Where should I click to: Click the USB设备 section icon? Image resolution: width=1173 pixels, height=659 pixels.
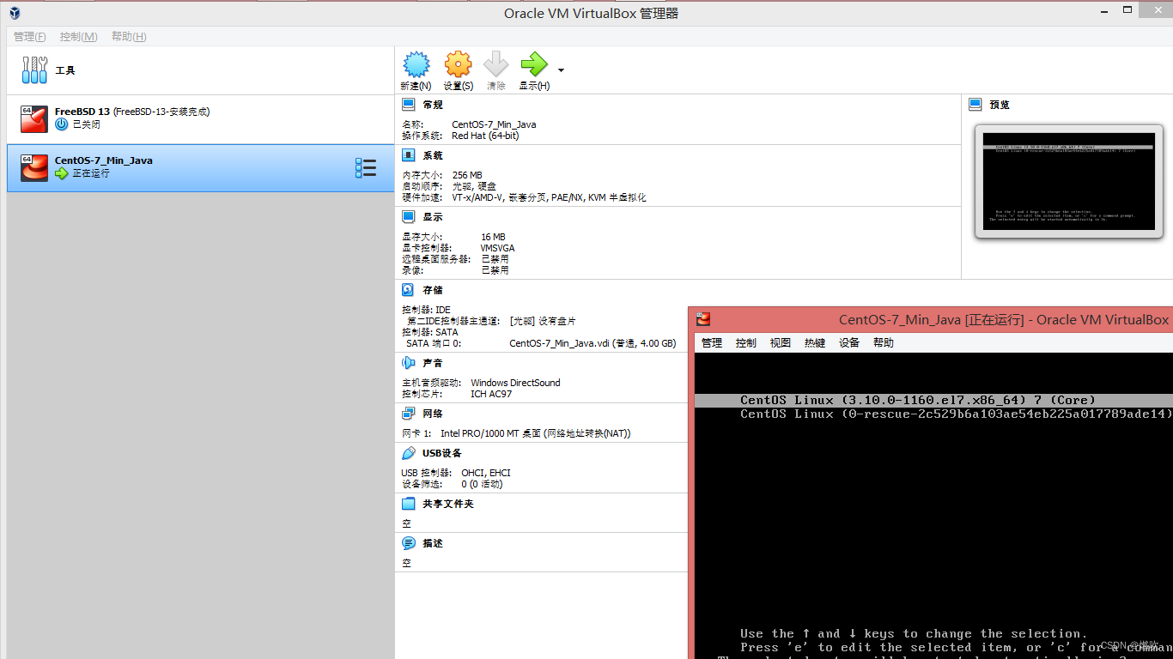(x=409, y=453)
